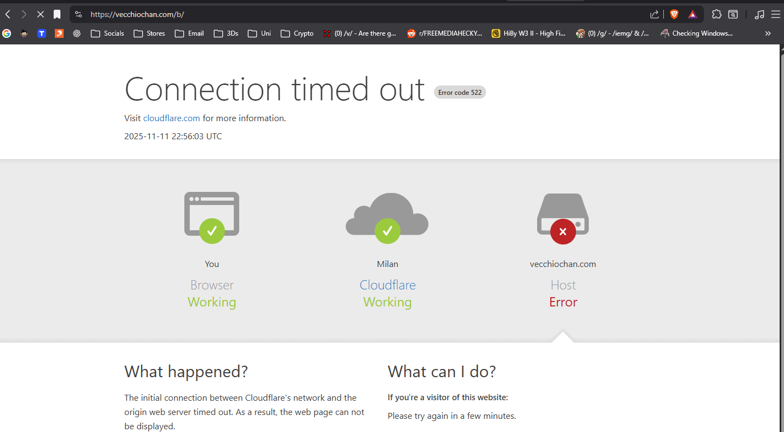Image resolution: width=784 pixels, height=432 pixels.
Task: Open the music note playlist icon
Action: click(759, 14)
